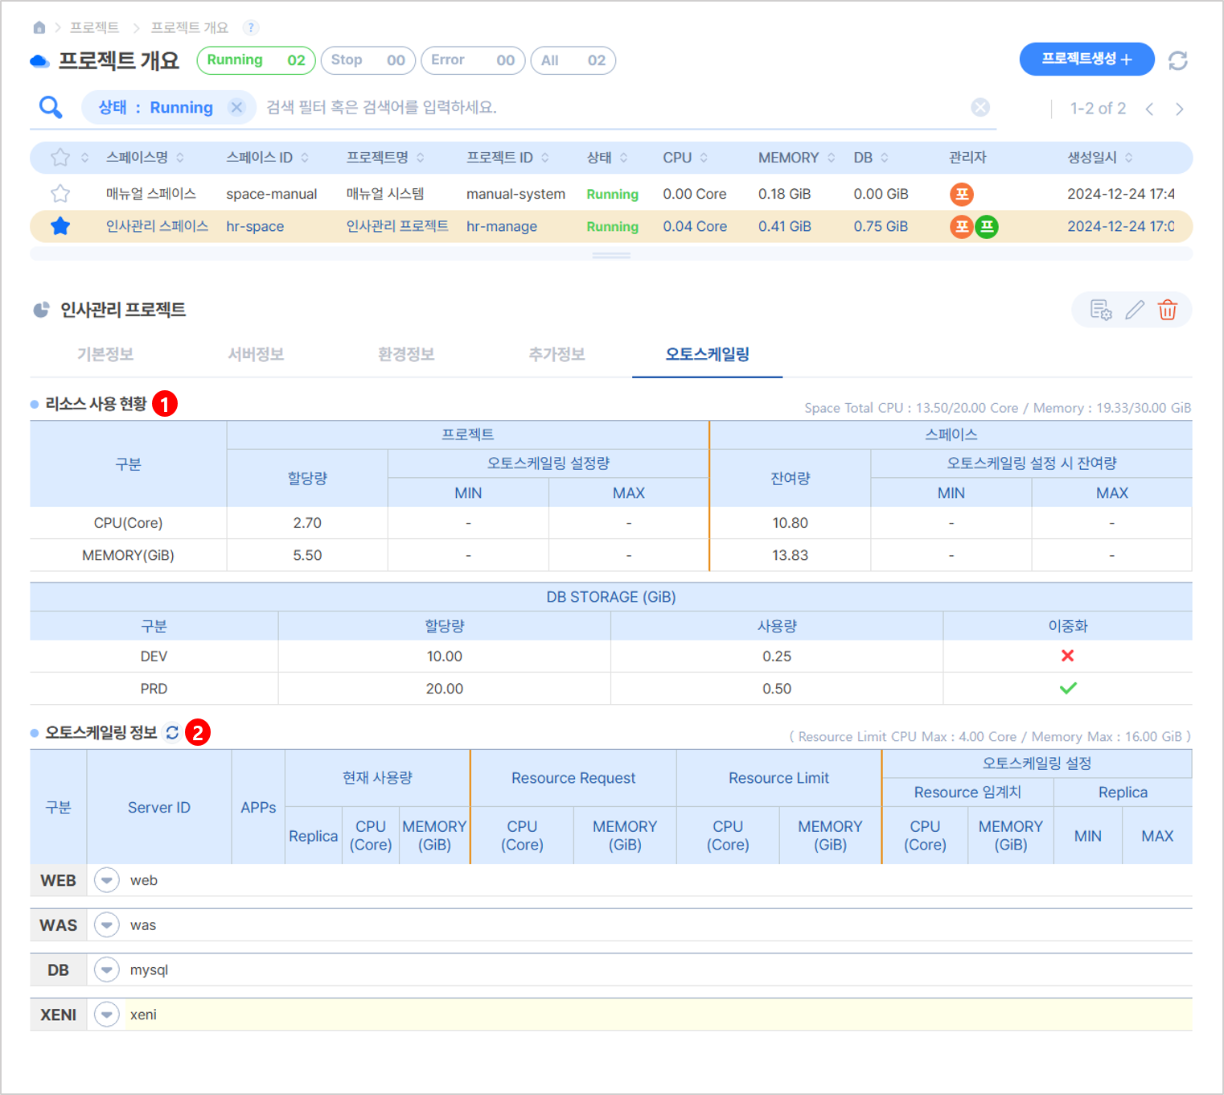Screen dimensions: 1224x1095
Task: Click PRD 할당량 value 20.00
Action: click(445, 689)
